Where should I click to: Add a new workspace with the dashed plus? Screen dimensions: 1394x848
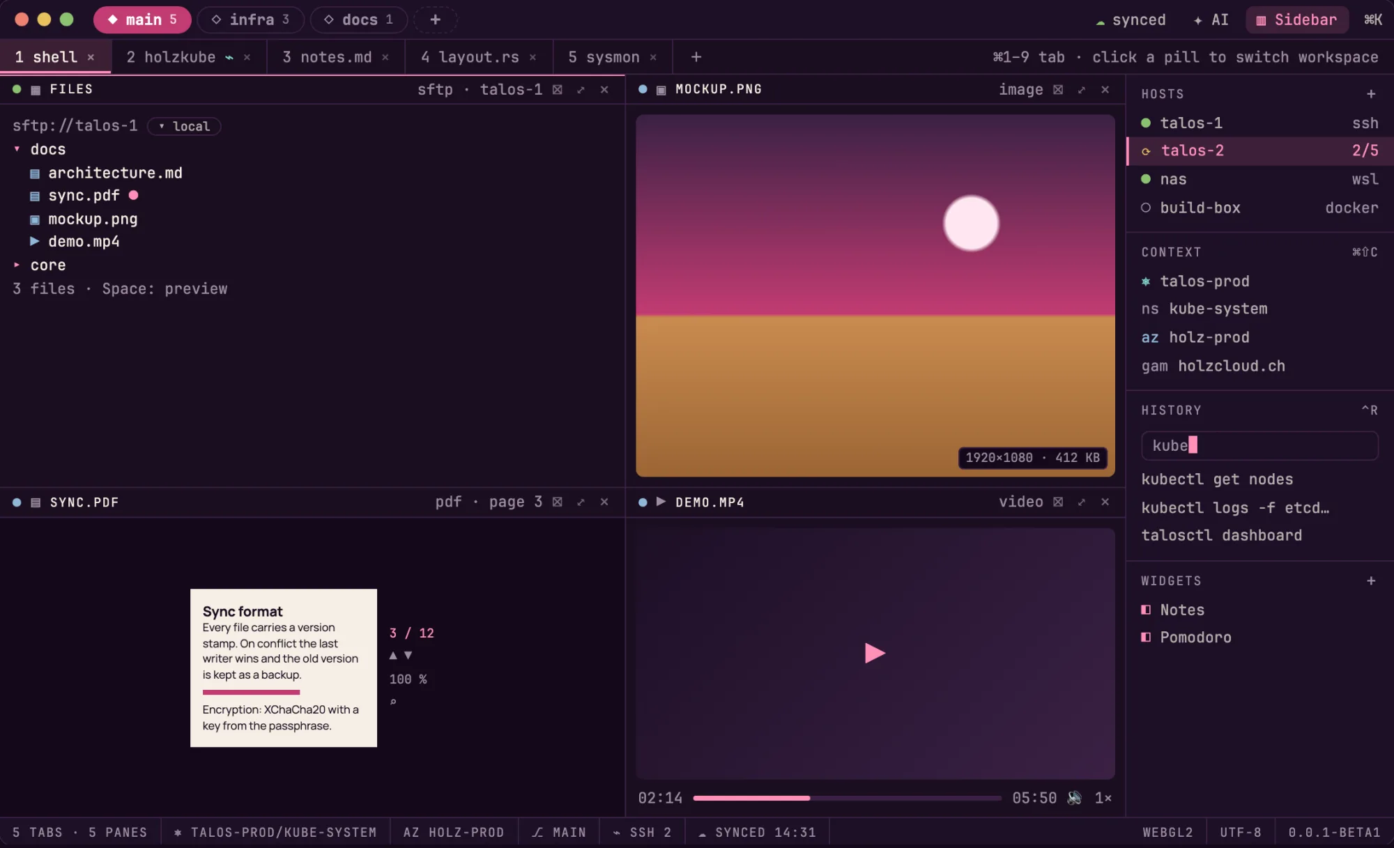click(x=435, y=20)
